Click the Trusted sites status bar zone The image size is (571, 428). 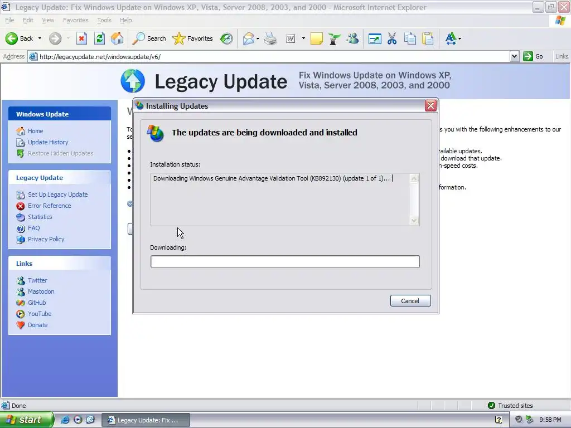point(510,406)
